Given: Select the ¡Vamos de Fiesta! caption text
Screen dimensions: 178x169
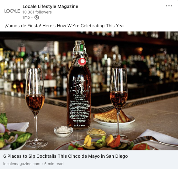Looking at the screenshot, I should (65, 26).
